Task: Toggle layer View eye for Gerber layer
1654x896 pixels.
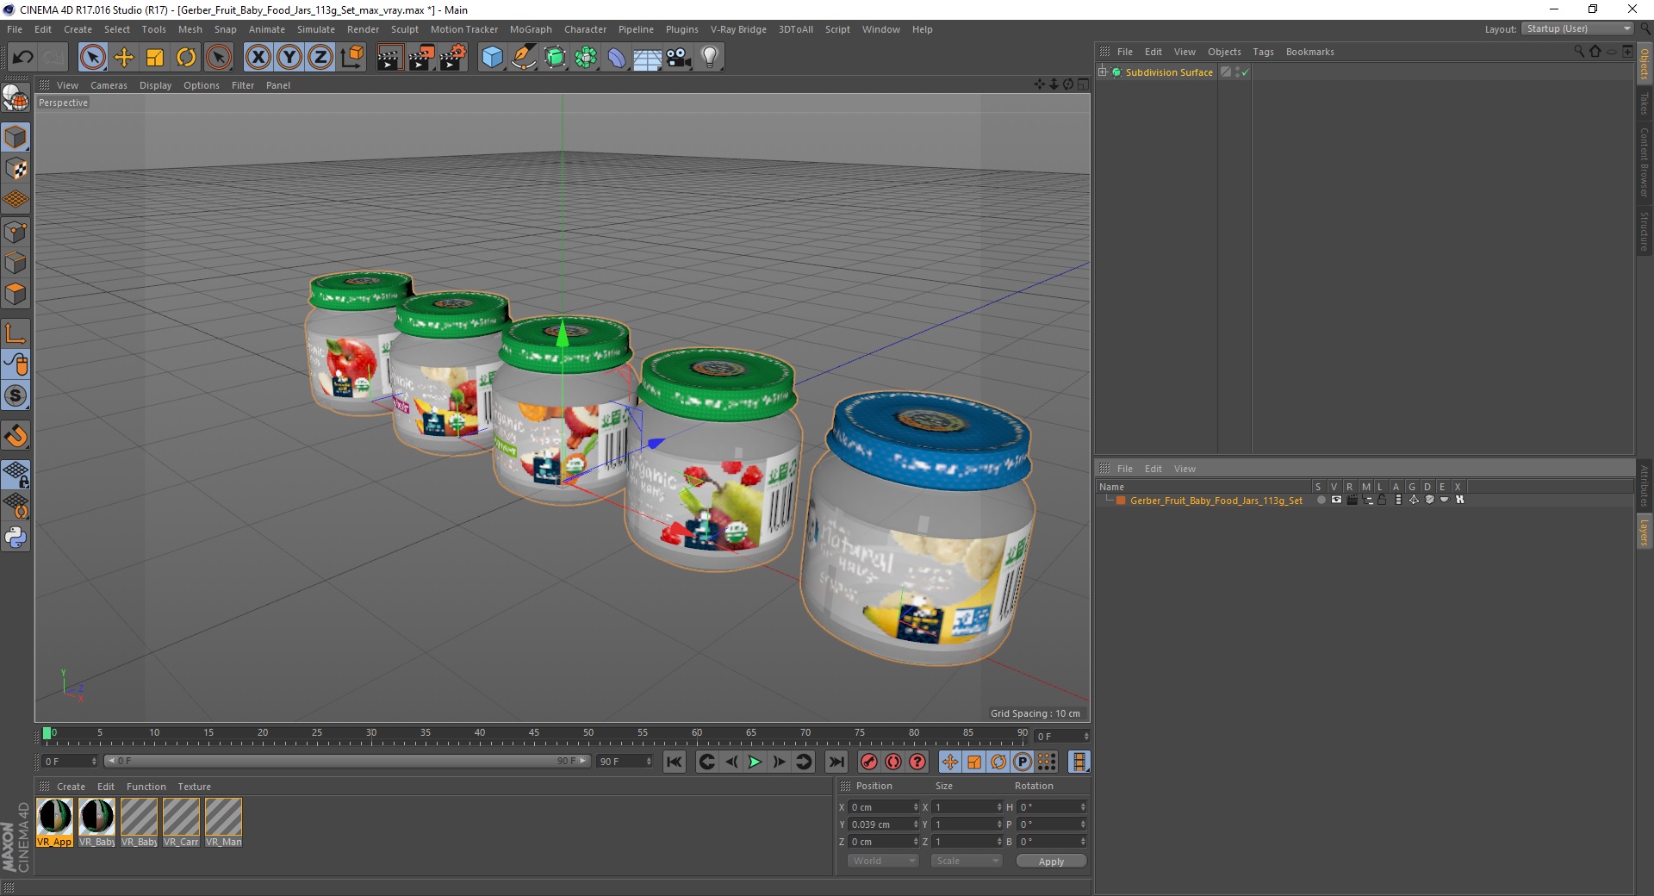Action: [1336, 501]
